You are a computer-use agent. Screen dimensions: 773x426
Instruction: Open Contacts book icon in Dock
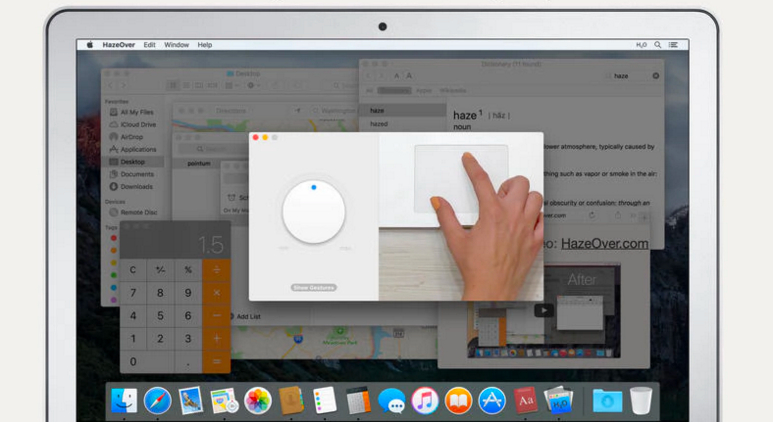click(291, 401)
